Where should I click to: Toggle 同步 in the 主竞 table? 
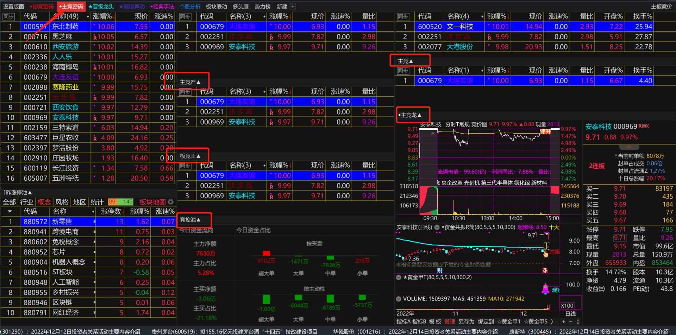pyautogui.click(x=403, y=71)
